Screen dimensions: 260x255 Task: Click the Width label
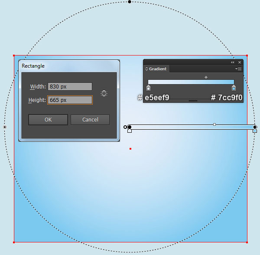[x=38, y=87]
